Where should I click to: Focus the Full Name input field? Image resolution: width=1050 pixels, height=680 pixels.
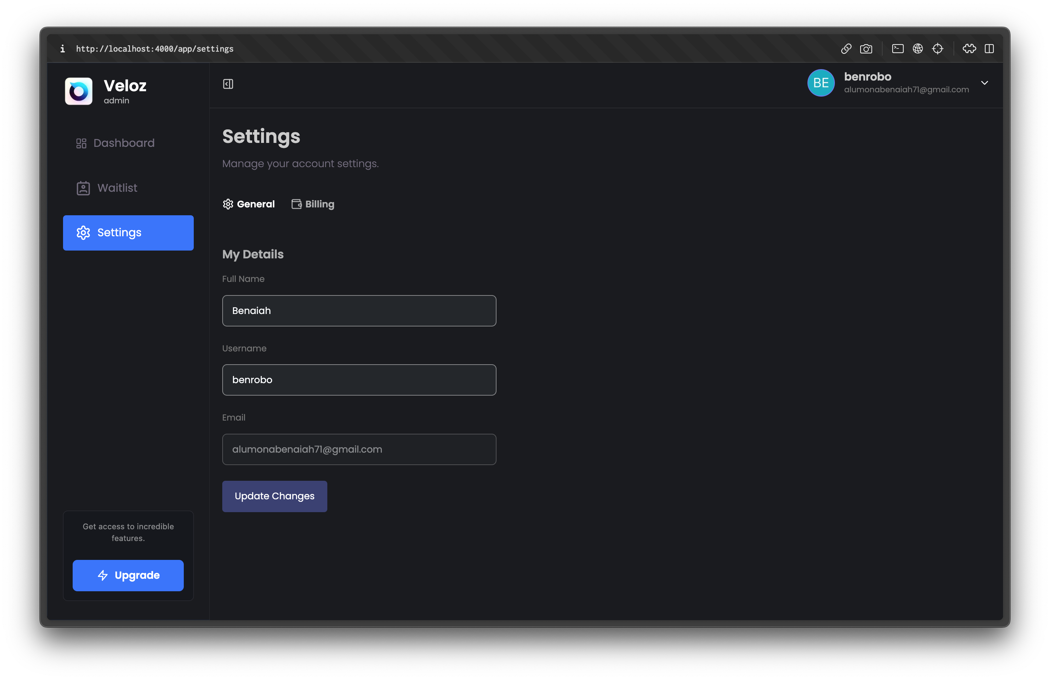(359, 311)
